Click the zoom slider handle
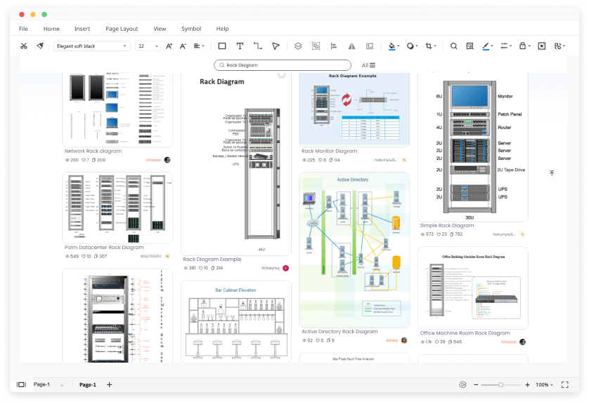589x404 pixels. pos(502,384)
